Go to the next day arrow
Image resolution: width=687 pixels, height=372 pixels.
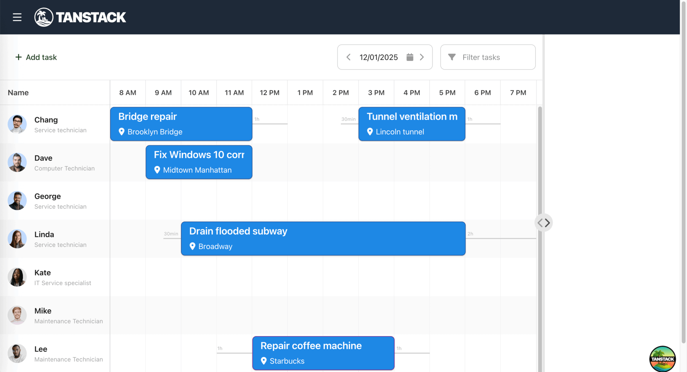422,57
